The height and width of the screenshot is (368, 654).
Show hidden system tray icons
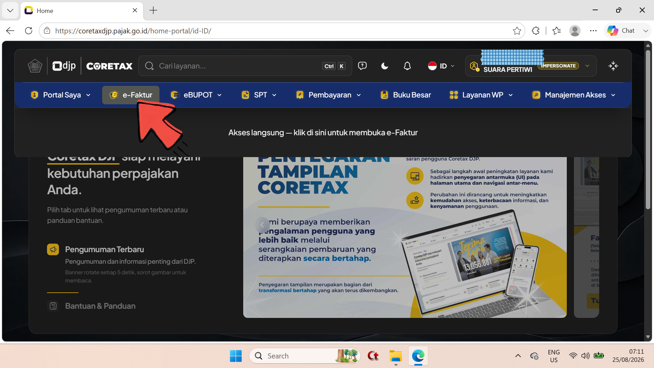tap(518, 356)
